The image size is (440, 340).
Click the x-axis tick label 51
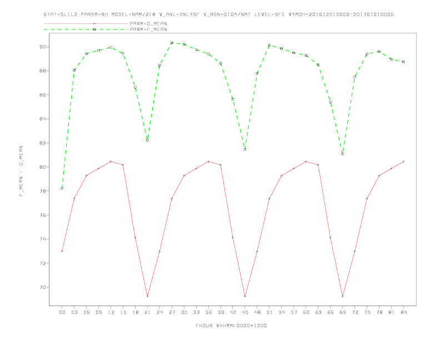[269, 312]
